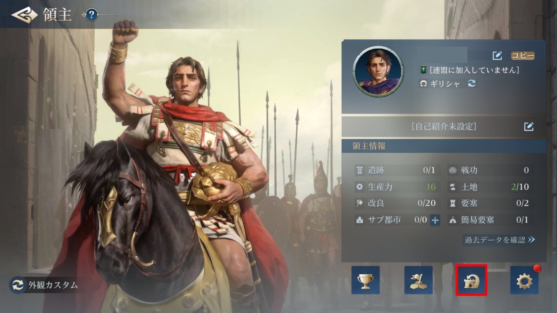The image size is (557, 313).
Task: Open 過去データを確認 link
Action: point(499,240)
